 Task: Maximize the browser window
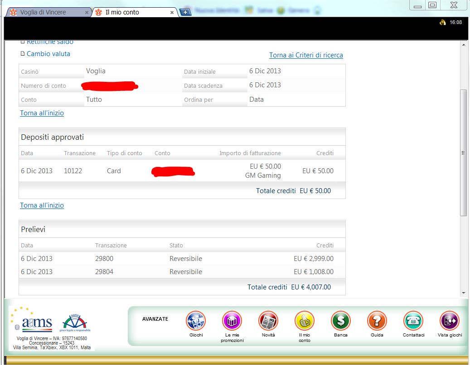432,5
